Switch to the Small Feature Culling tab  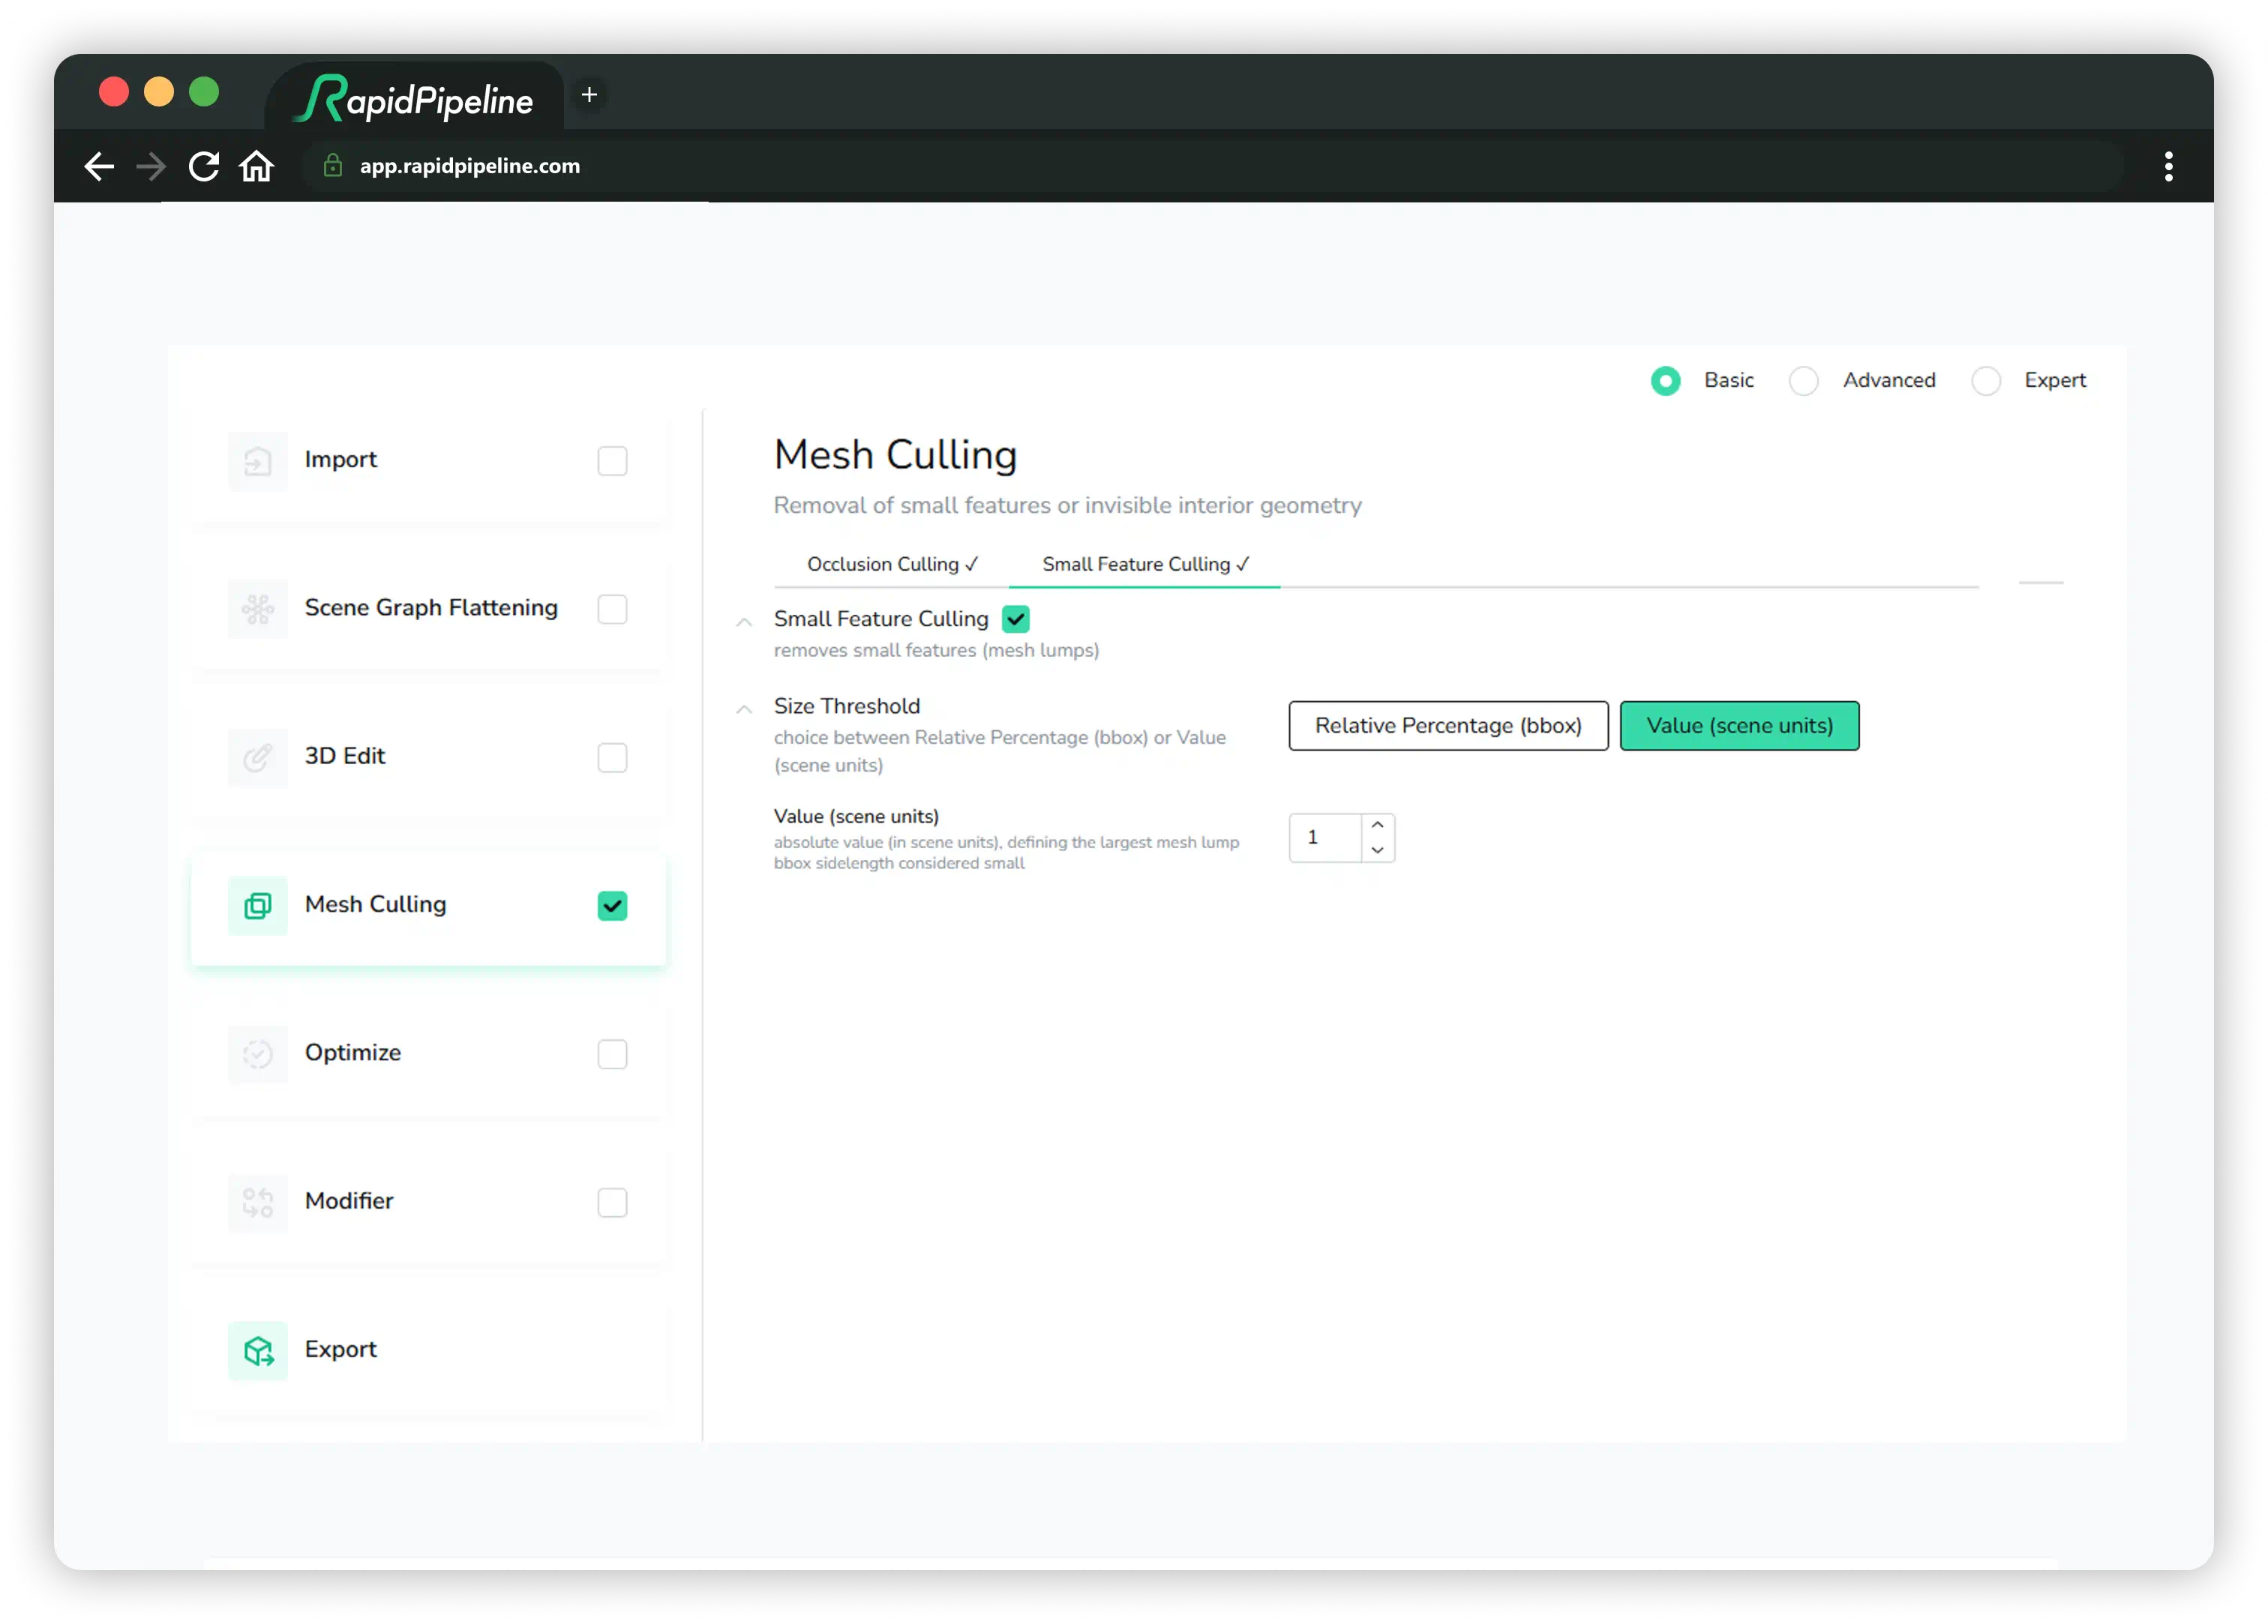(1144, 562)
